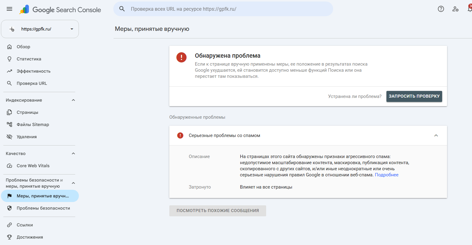Collapse the Индексирование section
Image resolution: width=472 pixels, height=245 pixels.
point(73,100)
